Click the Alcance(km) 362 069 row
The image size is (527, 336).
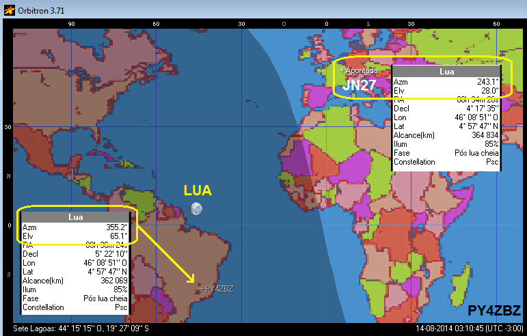(x=75, y=281)
